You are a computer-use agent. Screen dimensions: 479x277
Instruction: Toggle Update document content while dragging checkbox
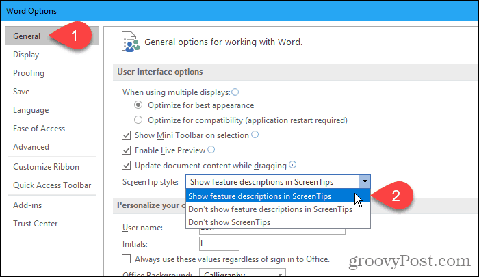126,166
